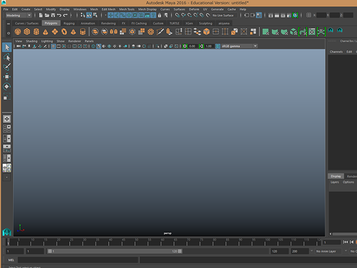Switch to four view layout
The image size is (357, 268).
[x=7, y=128]
